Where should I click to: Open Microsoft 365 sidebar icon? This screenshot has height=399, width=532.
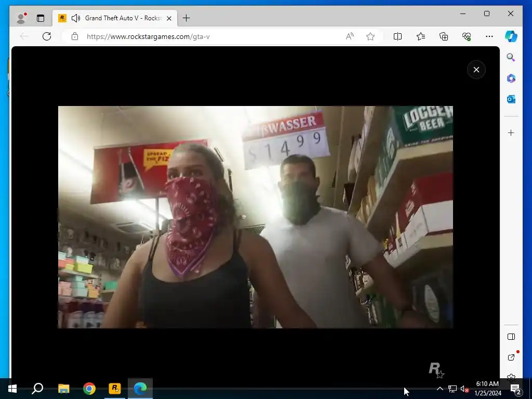coord(511,78)
